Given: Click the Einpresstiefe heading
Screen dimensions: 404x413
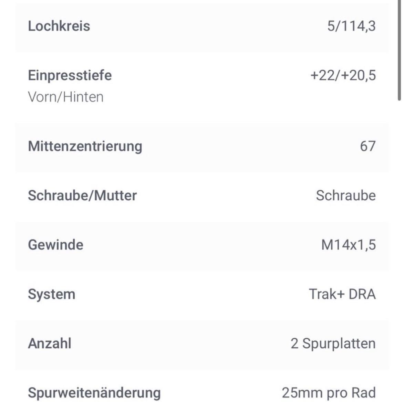Looking at the screenshot, I should point(70,75).
